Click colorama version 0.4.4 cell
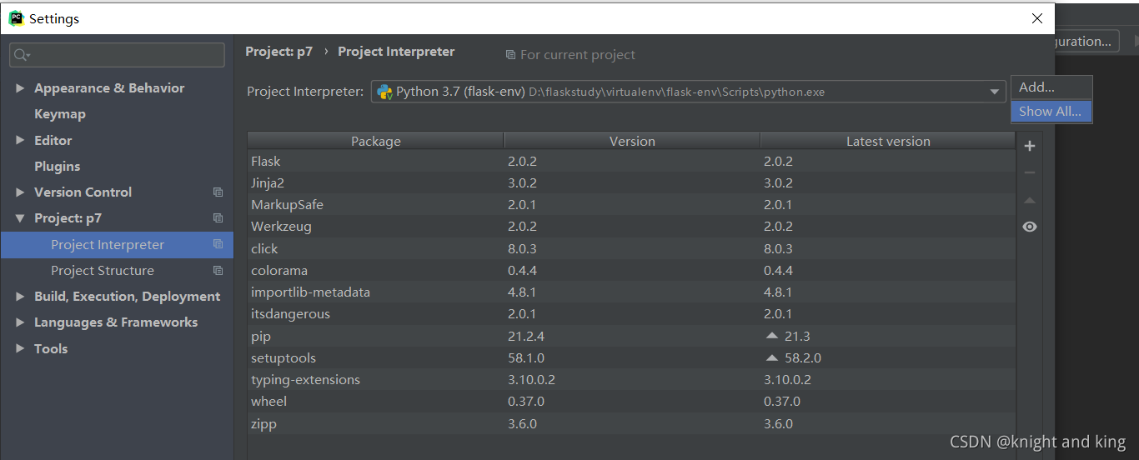 coord(522,271)
